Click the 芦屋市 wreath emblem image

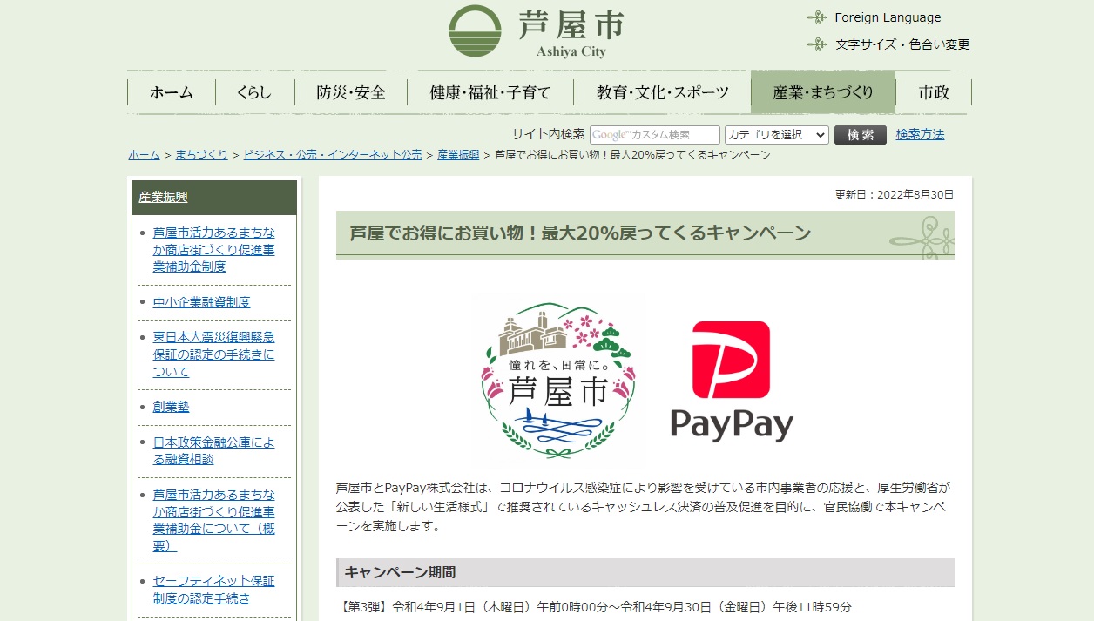(x=558, y=381)
